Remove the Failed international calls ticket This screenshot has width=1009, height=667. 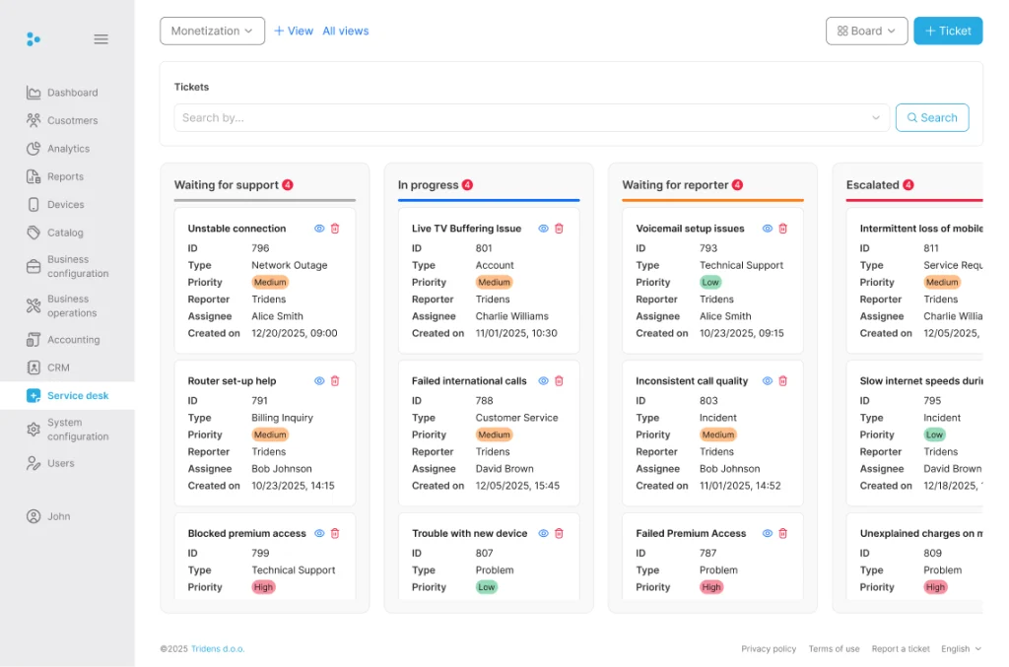pyautogui.click(x=559, y=381)
